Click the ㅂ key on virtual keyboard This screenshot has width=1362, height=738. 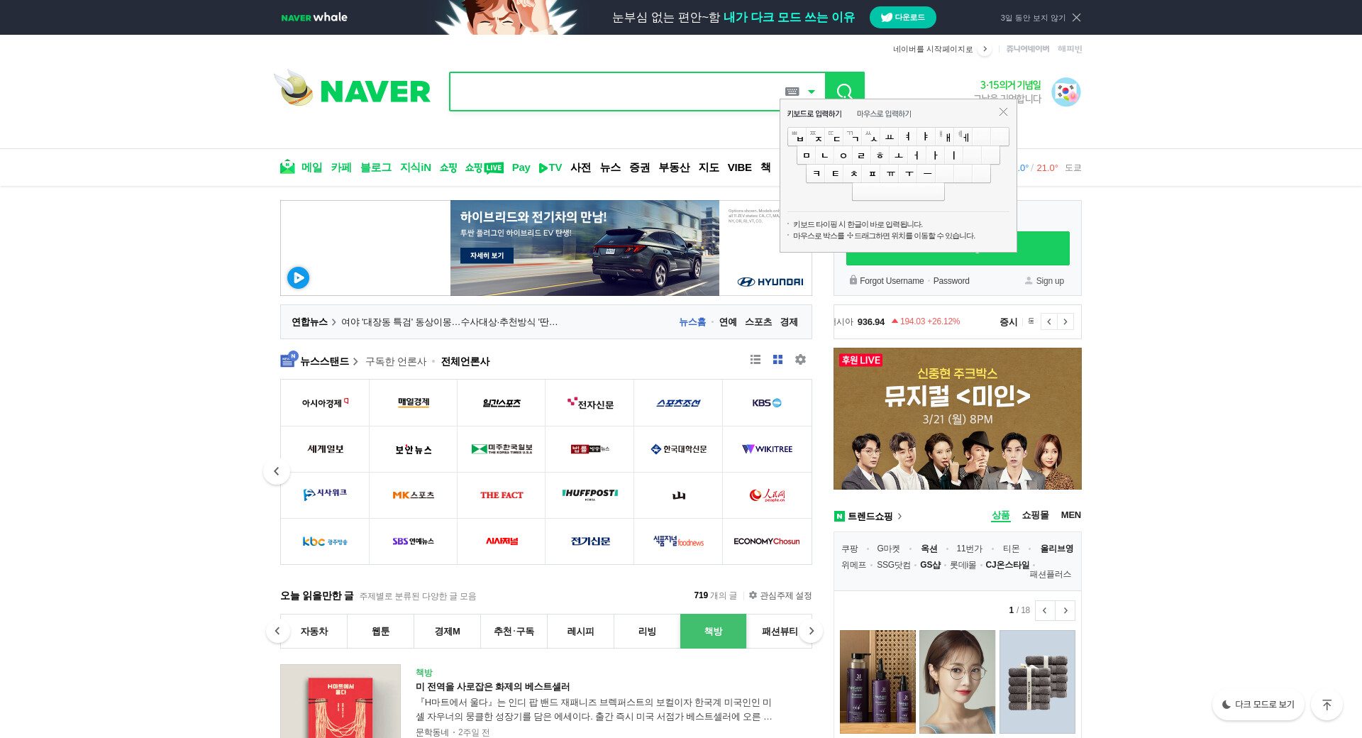click(x=797, y=136)
